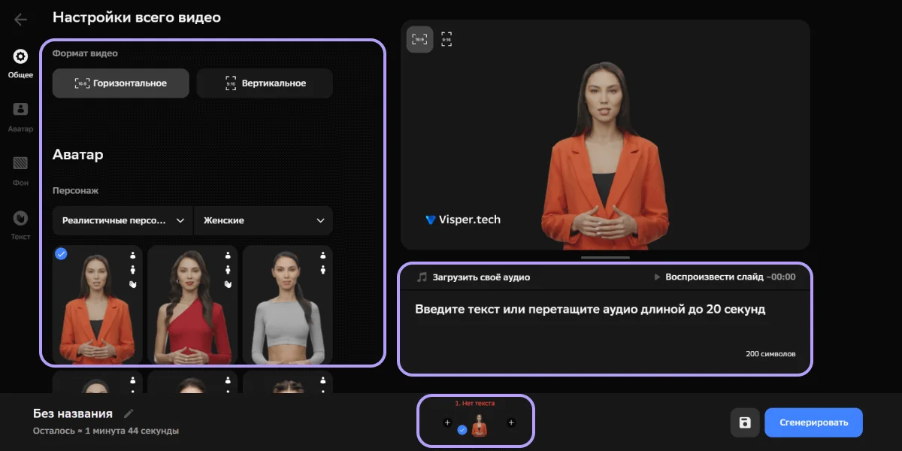Switch preview to 16:9 aspect icon
This screenshot has width=902, height=451.
[x=419, y=39]
